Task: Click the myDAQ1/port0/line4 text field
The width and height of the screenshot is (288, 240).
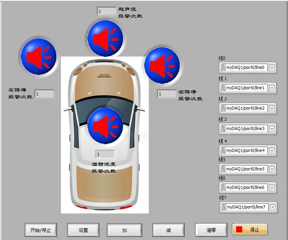Action: 246,150
